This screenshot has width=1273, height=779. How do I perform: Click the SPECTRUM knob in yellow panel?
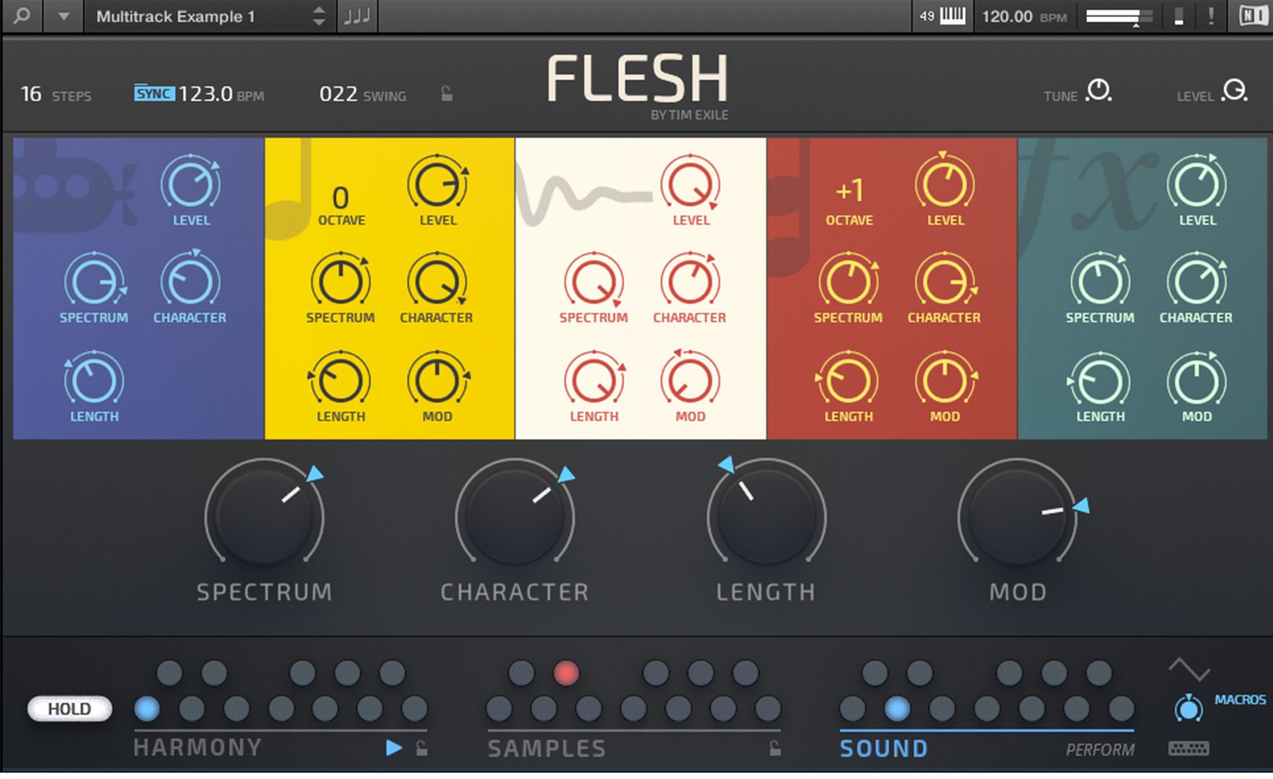pyautogui.click(x=341, y=281)
